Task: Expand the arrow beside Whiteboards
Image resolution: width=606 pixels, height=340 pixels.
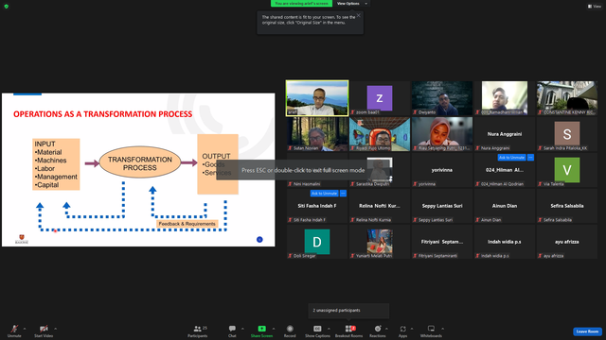Action: tap(442, 329)
